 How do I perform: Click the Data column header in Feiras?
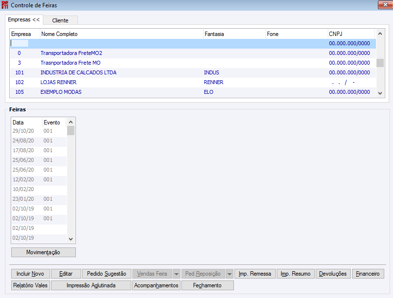coord(27,123)
